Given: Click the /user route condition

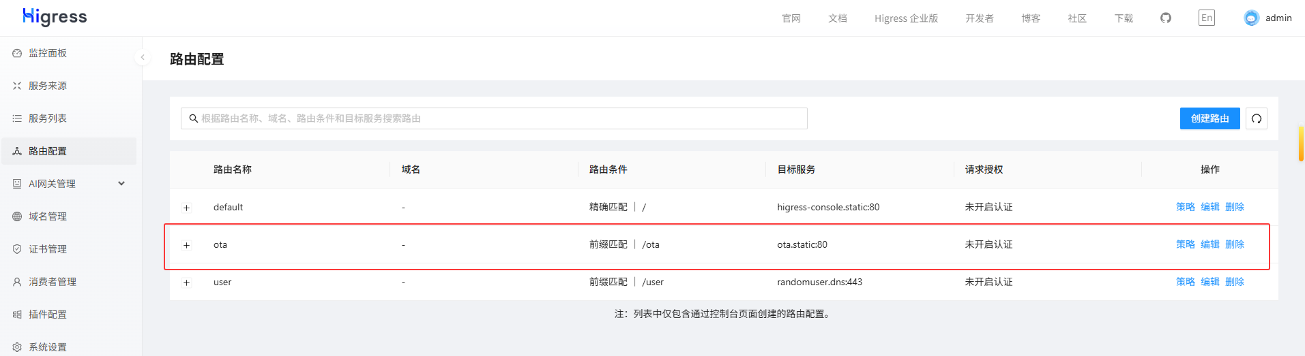Looking at the screenshot, I should [x=653, y=282].
